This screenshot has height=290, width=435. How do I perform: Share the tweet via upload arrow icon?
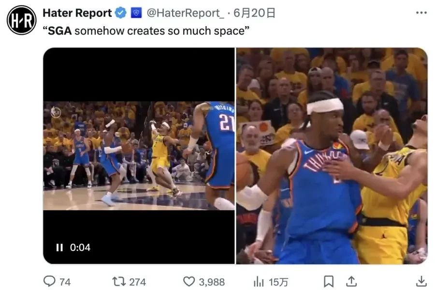tap(351, 281)
